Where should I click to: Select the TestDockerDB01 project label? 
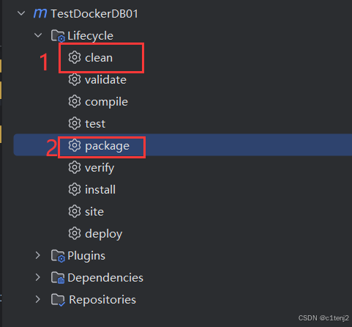pos(94,14)
